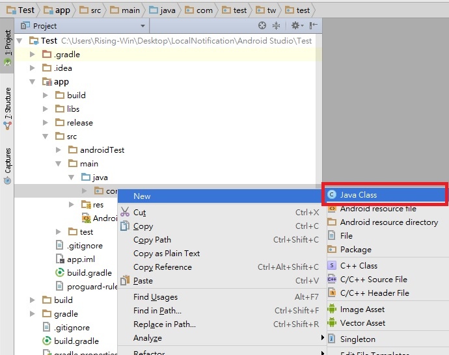The image size is (449, 355).
Task: Open the Project view dropdown
Action: click(143, 26)
